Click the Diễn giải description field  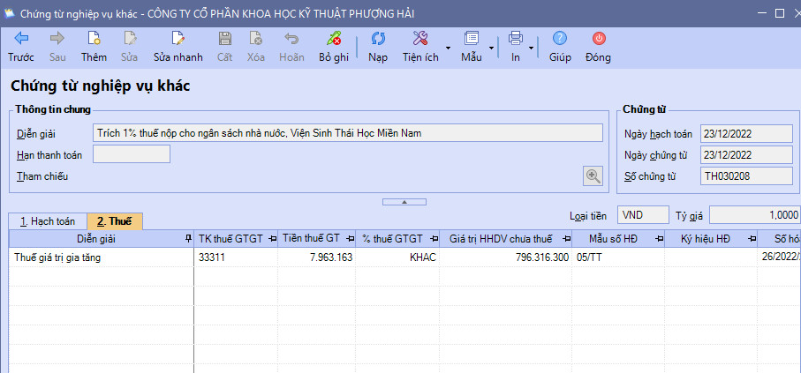click(347, 133)
